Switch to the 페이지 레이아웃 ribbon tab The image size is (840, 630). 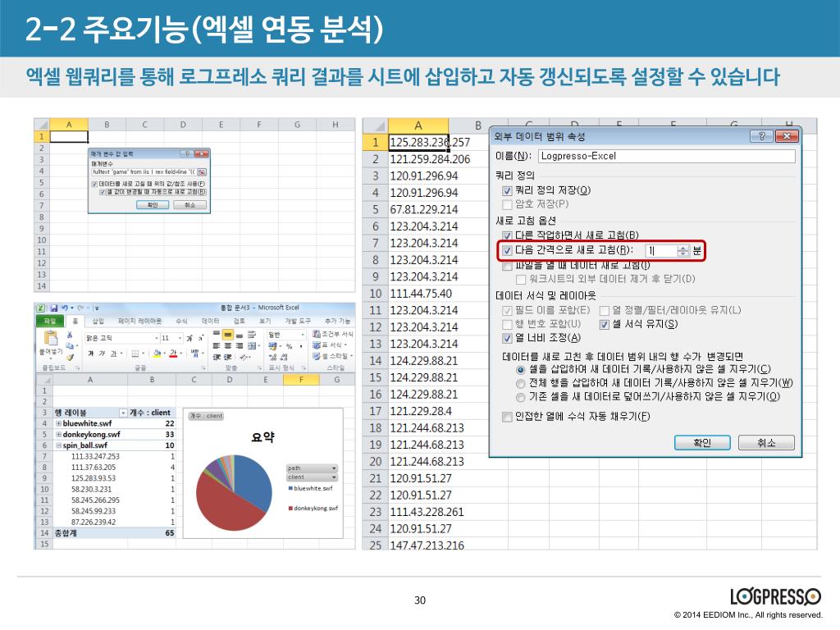[139, 322]
